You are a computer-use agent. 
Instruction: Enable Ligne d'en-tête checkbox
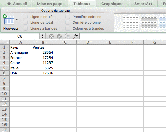25,17
